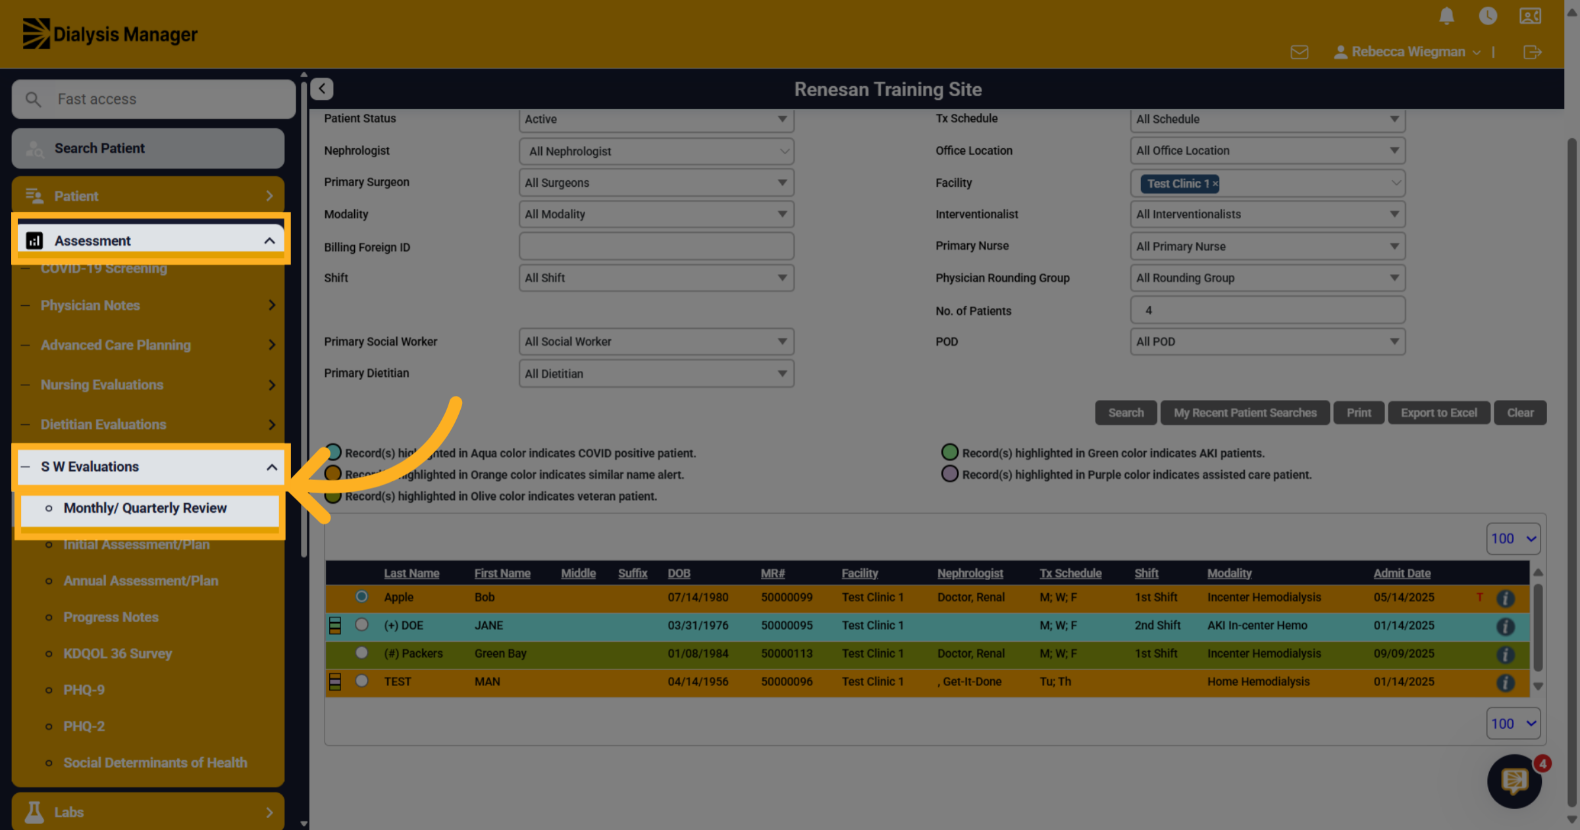Sort table by Last Name column

(x=411, y=574)
